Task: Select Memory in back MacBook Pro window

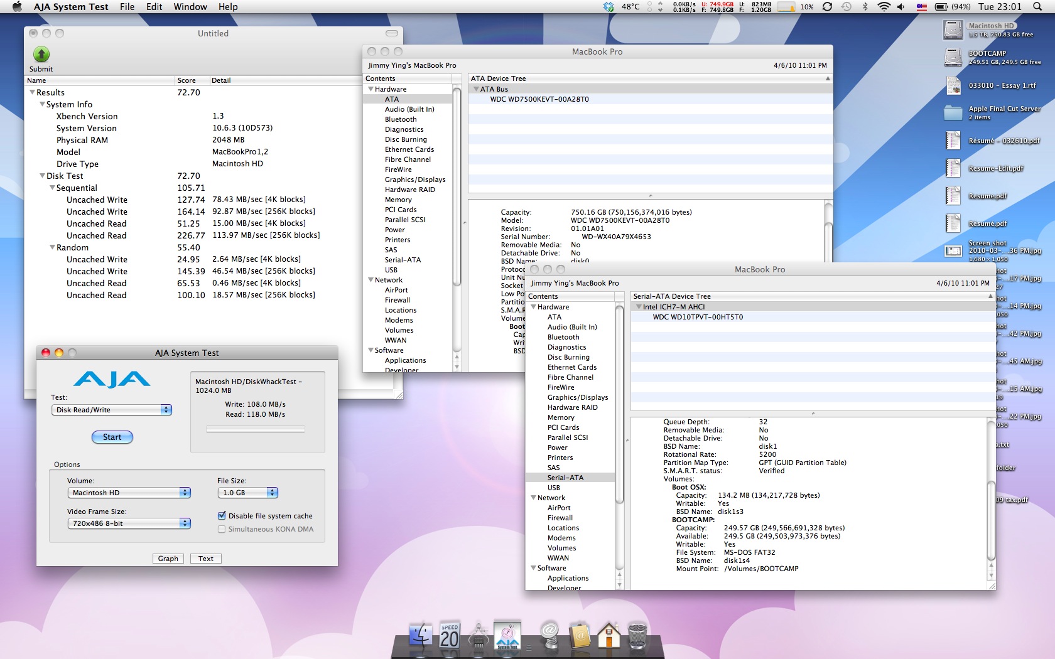Action: [398, 200]
